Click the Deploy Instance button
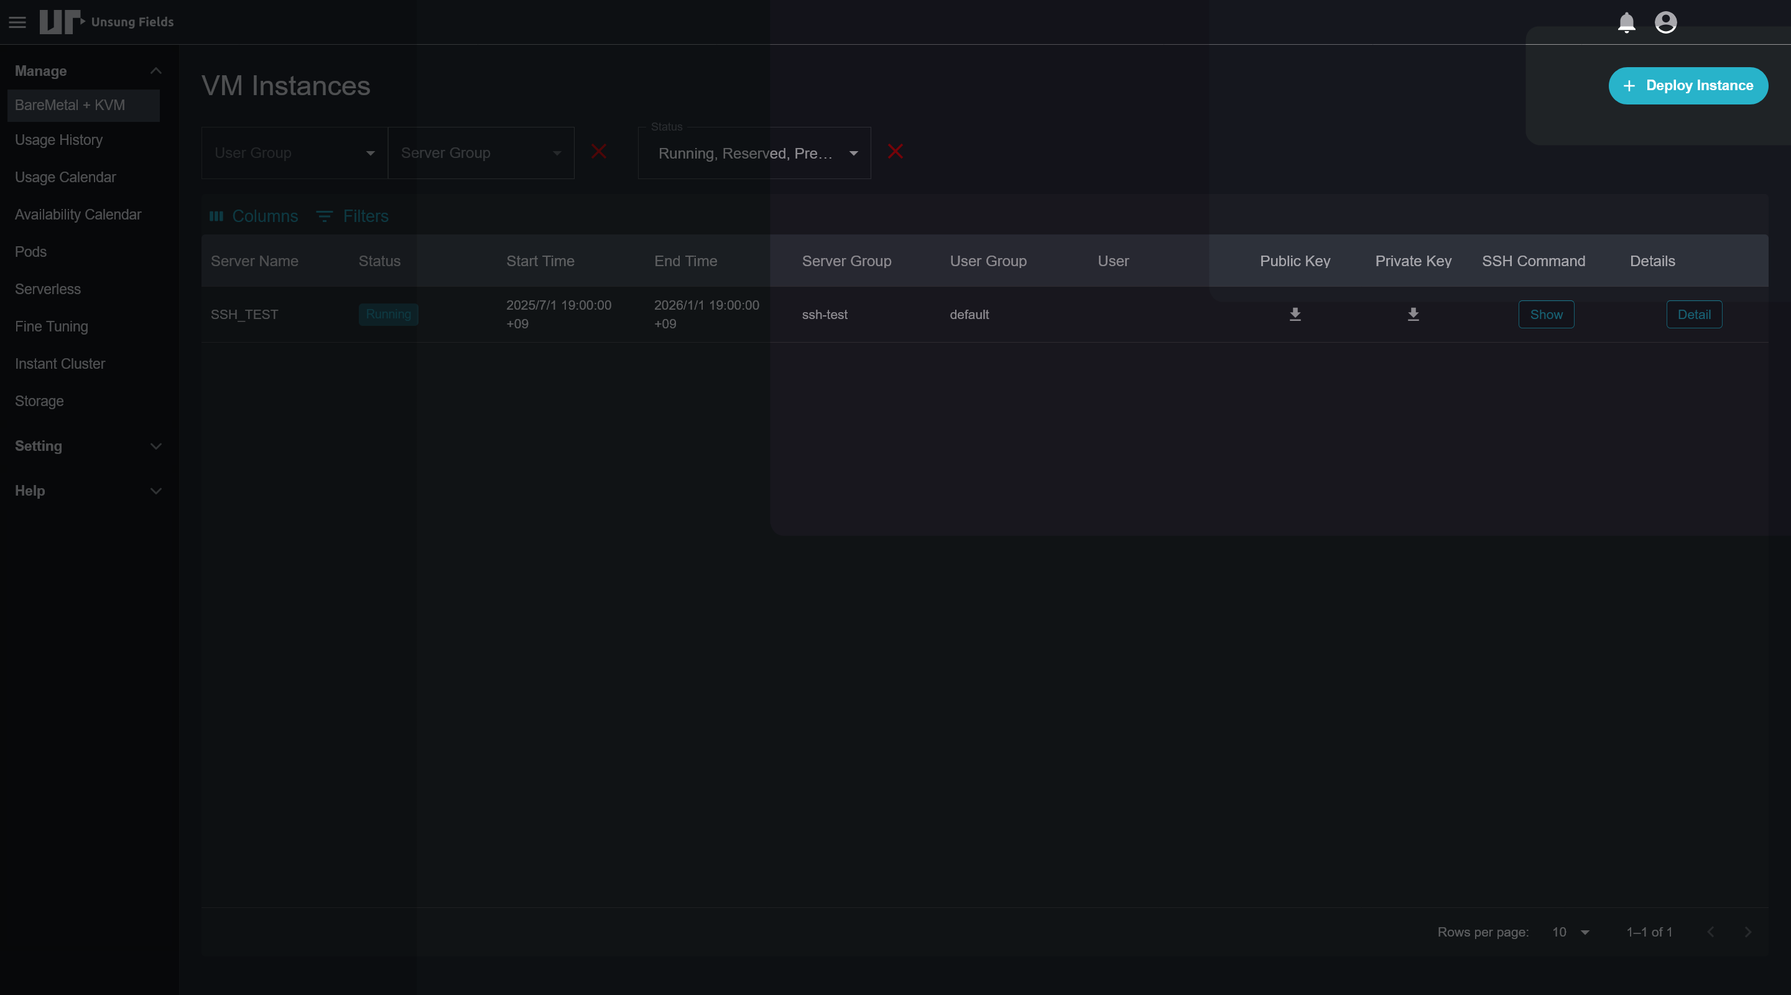This screenshot has height=995, width=1791. click(1687, 86)
